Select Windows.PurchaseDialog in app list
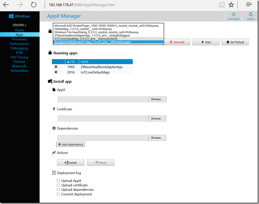 108,32
